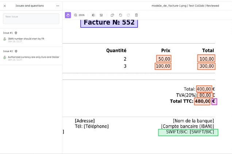Open the image filter sliders settings
The height and width of the screenshot is (154, 232).
point(101,15)
